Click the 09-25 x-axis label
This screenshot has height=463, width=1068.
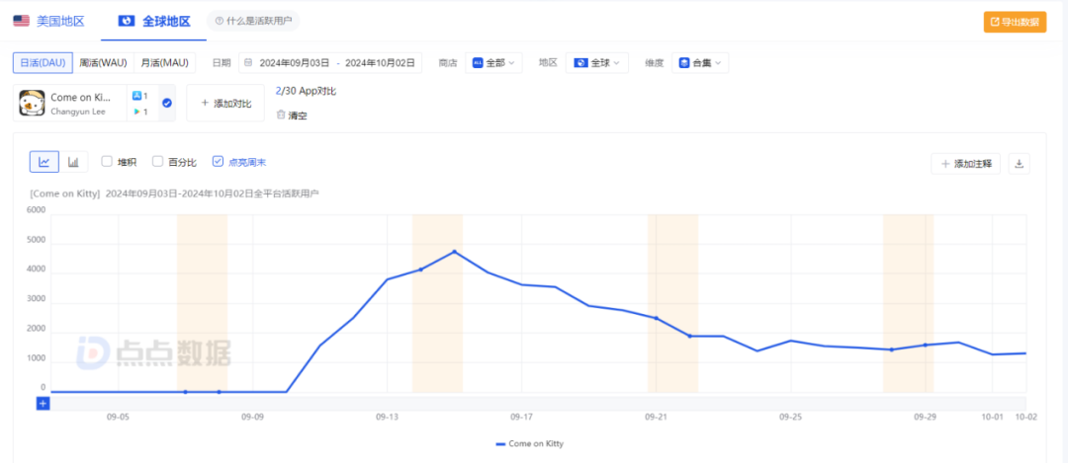click(791, 417)
